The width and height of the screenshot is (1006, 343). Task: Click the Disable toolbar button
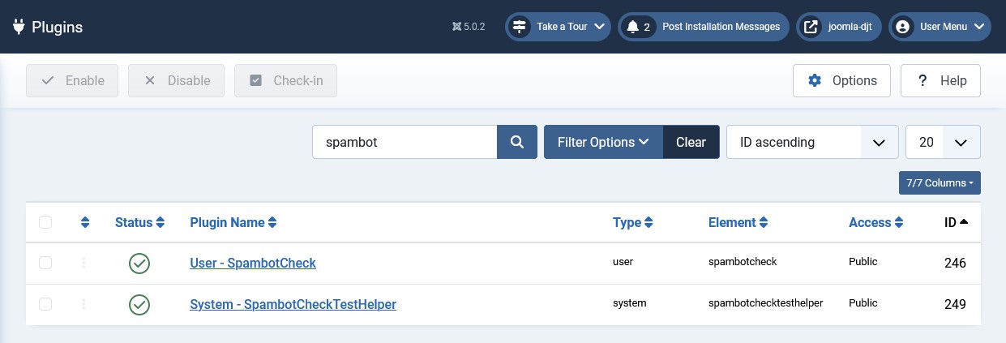tap(177, 81)
